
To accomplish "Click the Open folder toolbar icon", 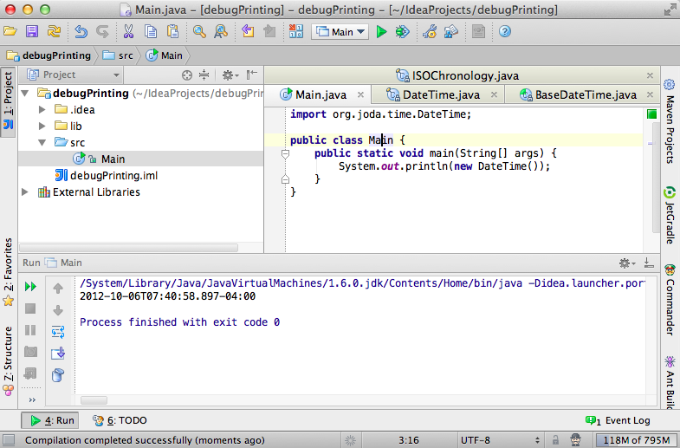I will [10, 32].
